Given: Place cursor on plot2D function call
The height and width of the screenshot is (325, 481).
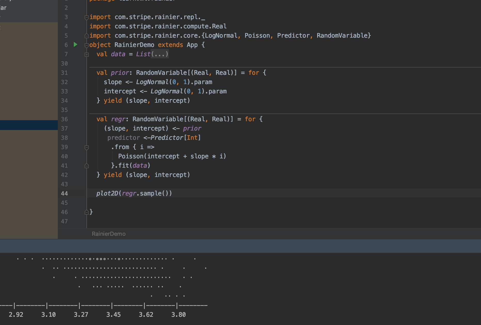Looking at the screenshot, I should click(x=107, y=193).
